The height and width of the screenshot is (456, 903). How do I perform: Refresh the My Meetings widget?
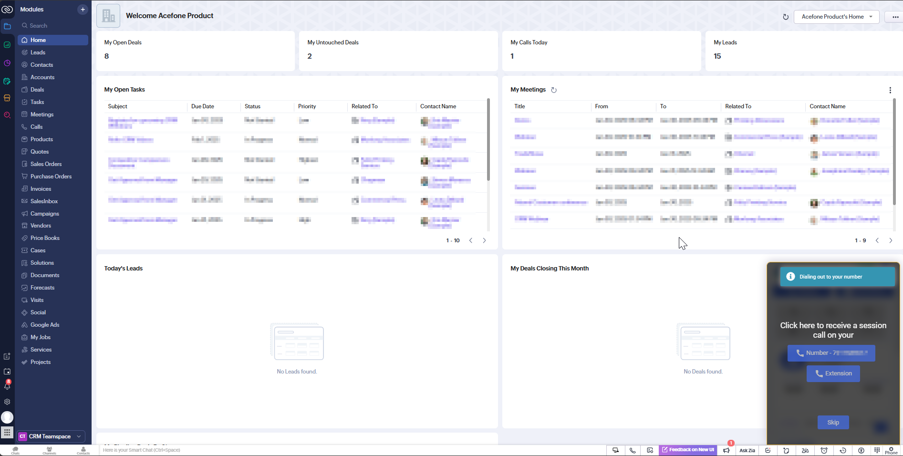click(554, 90)
